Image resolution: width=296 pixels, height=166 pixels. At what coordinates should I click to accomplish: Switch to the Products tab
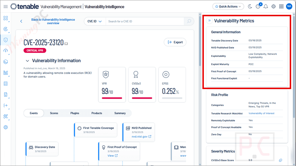pos(97,113)
